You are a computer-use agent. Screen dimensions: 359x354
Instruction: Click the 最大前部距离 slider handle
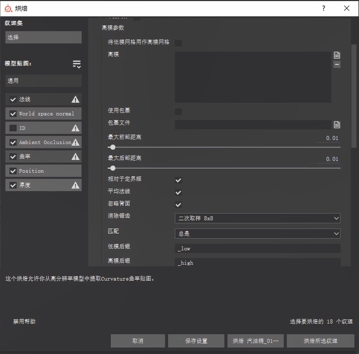click(113, 147)
